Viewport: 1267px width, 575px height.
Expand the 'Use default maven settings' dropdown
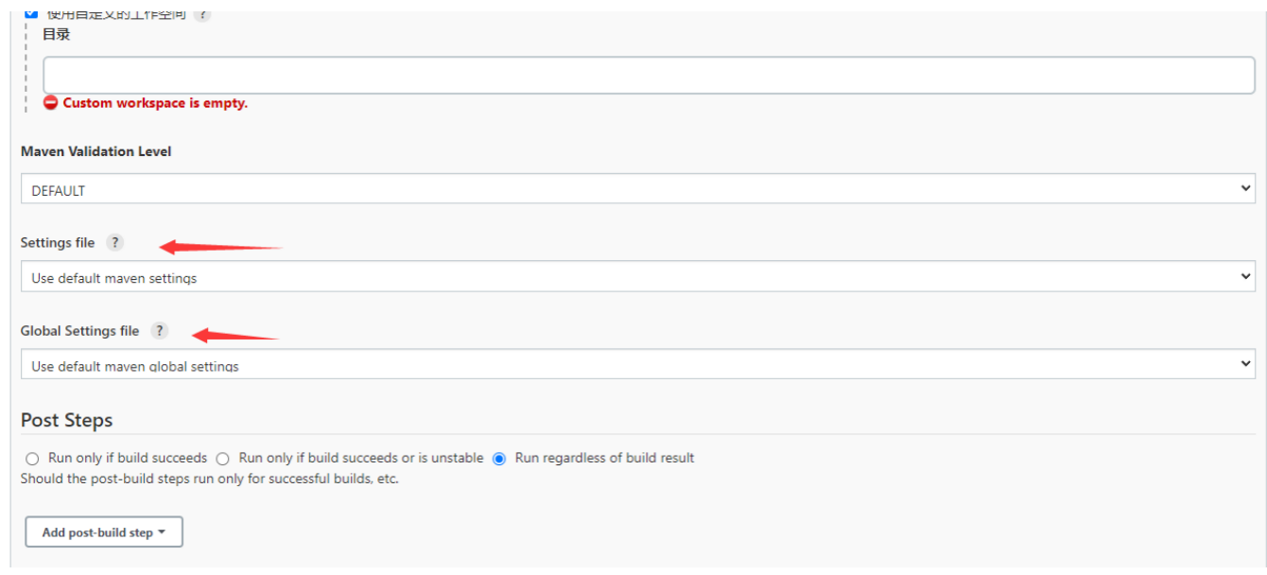click(x=638, y=277)
